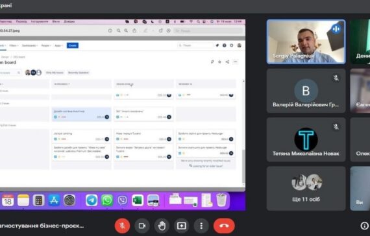Open the Перехід menu in the menu bar

21,21
